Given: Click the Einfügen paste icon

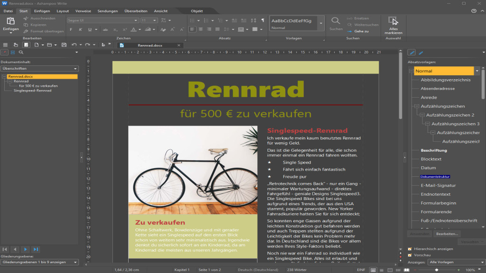Looking at the screenshot, I should coord(10,21).
